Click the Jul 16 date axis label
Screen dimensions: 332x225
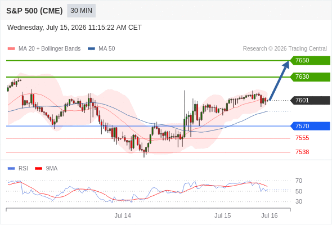coord(270,215)
